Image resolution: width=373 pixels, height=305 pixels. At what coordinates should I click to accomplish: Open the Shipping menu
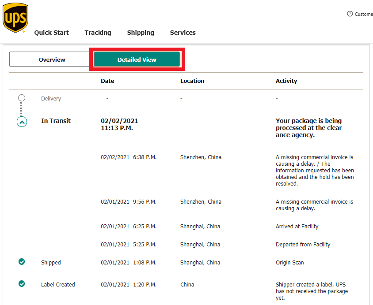click(141, 33)
